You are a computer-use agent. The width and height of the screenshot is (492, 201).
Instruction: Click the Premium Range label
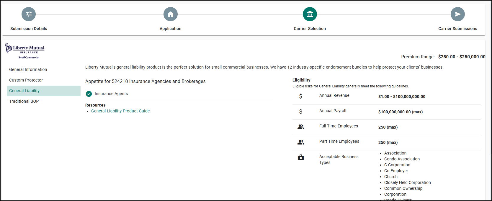[x=418, y=57]
